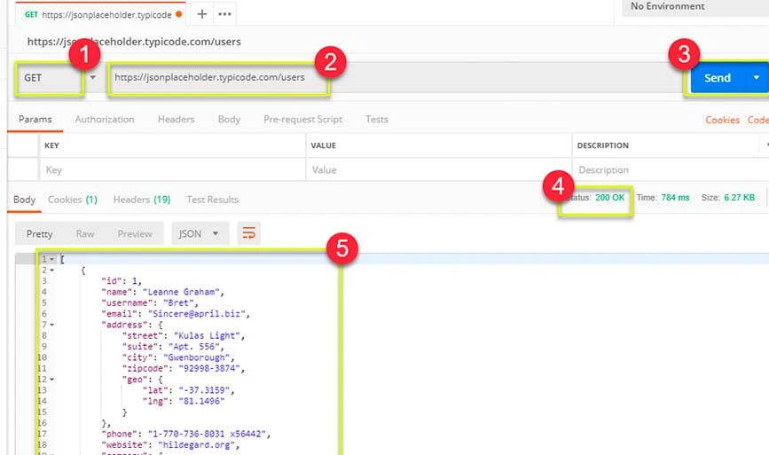Click the "Leanne Graham" name value
Image resolution: width=769 pixels, height=455 pixels.
(181, 292)
